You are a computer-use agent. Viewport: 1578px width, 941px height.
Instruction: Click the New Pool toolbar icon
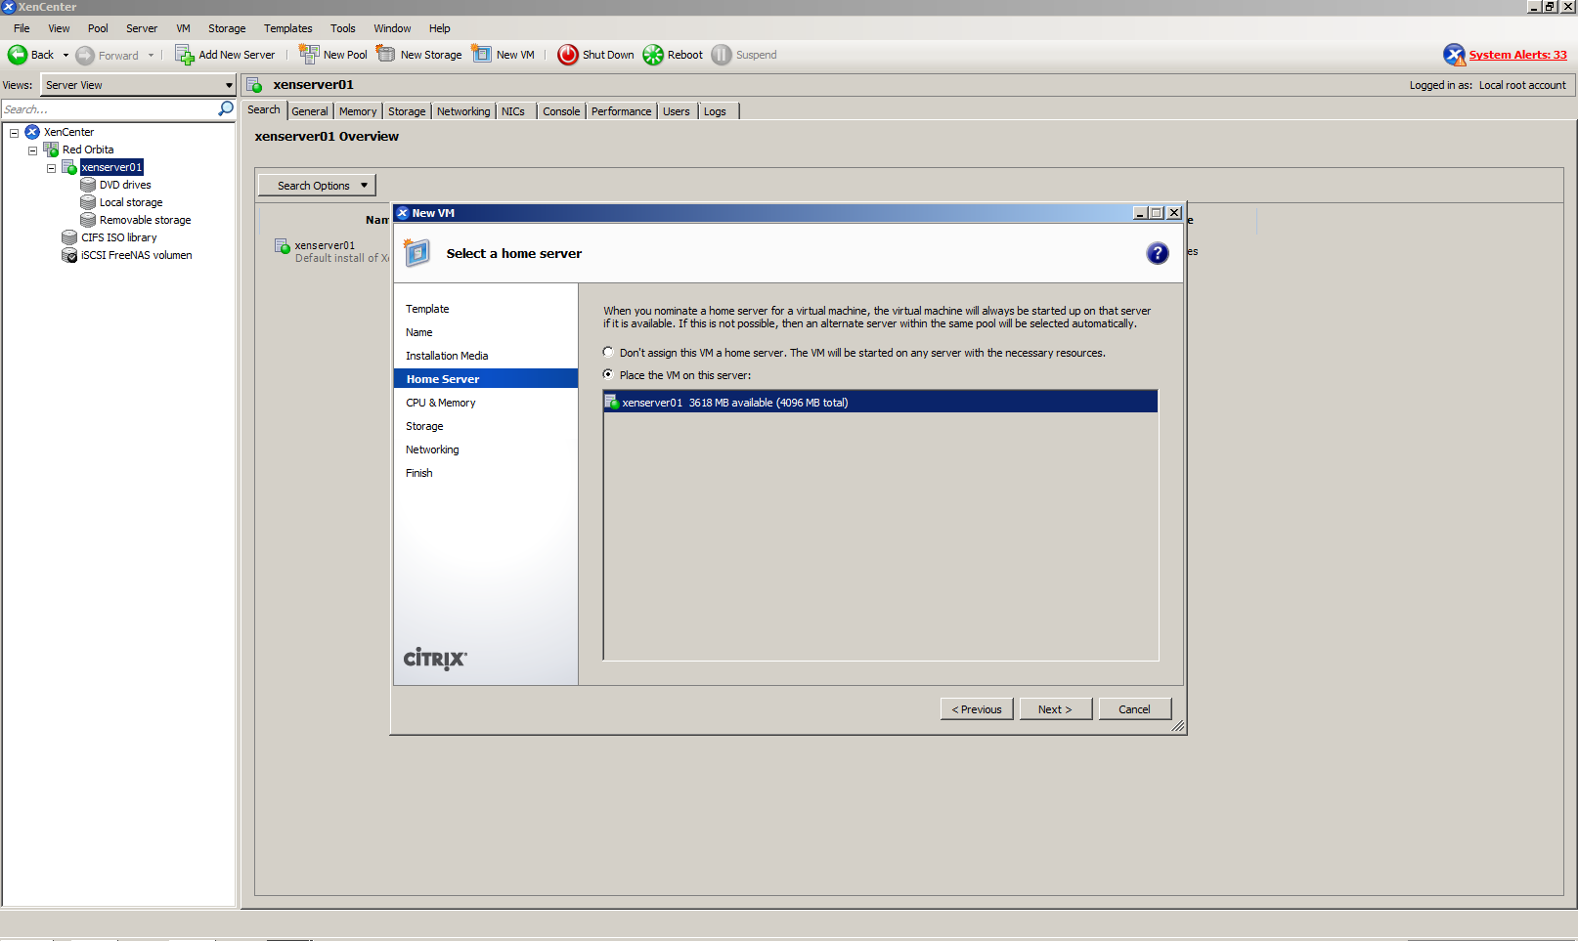click(309, 55)
